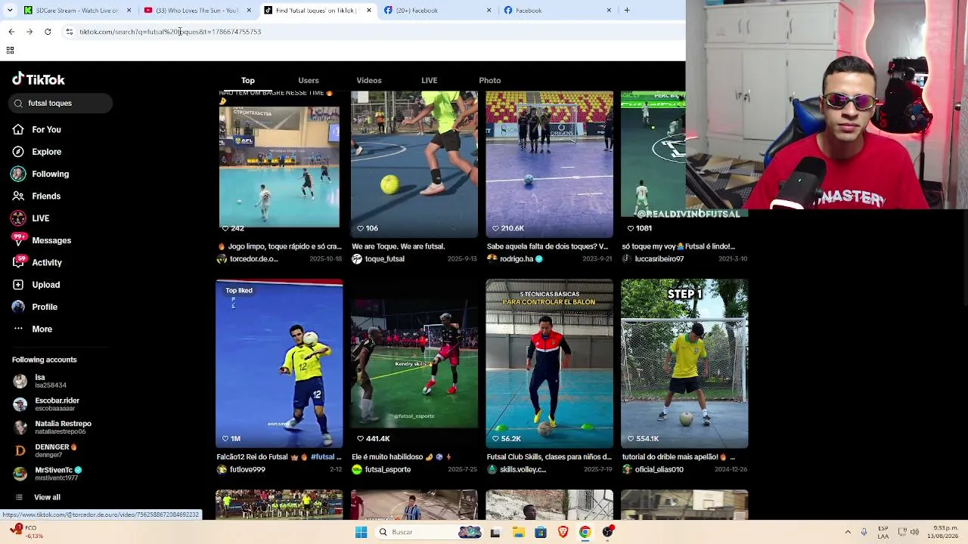Expand the browser tab search dropdown

click(x=10, y=11)
